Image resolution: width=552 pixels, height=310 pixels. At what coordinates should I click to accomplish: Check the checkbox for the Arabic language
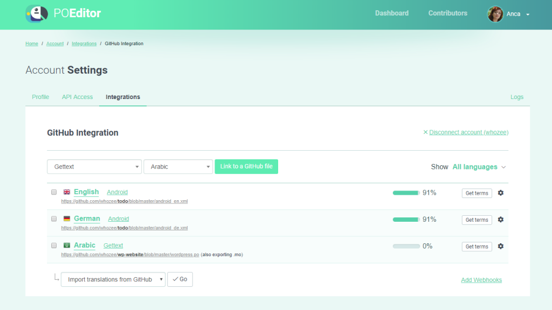tap(53, 245)
